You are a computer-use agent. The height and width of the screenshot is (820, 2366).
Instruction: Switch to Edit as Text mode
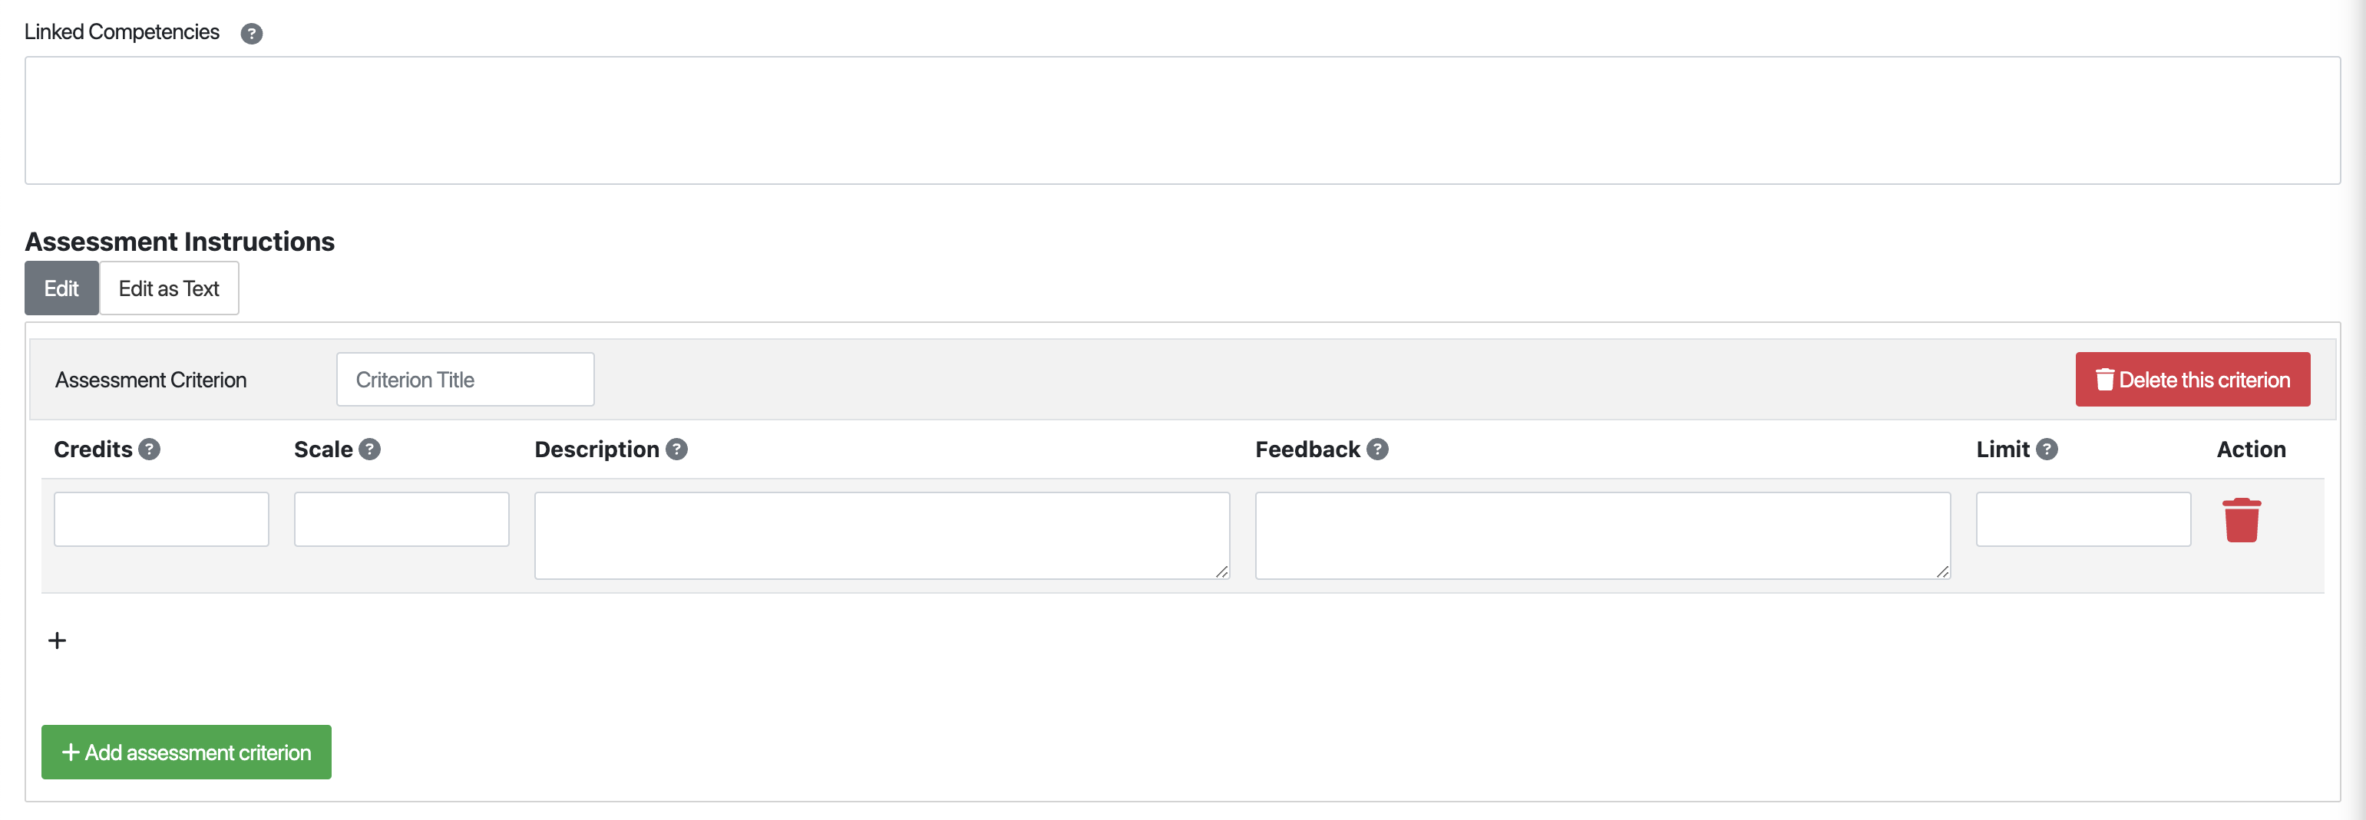click(x=169, y=288)
